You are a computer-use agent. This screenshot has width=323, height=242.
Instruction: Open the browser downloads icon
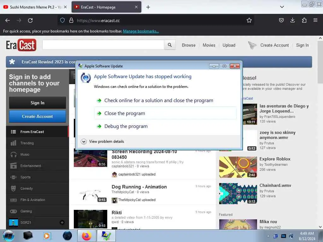(x=292, y=20)
